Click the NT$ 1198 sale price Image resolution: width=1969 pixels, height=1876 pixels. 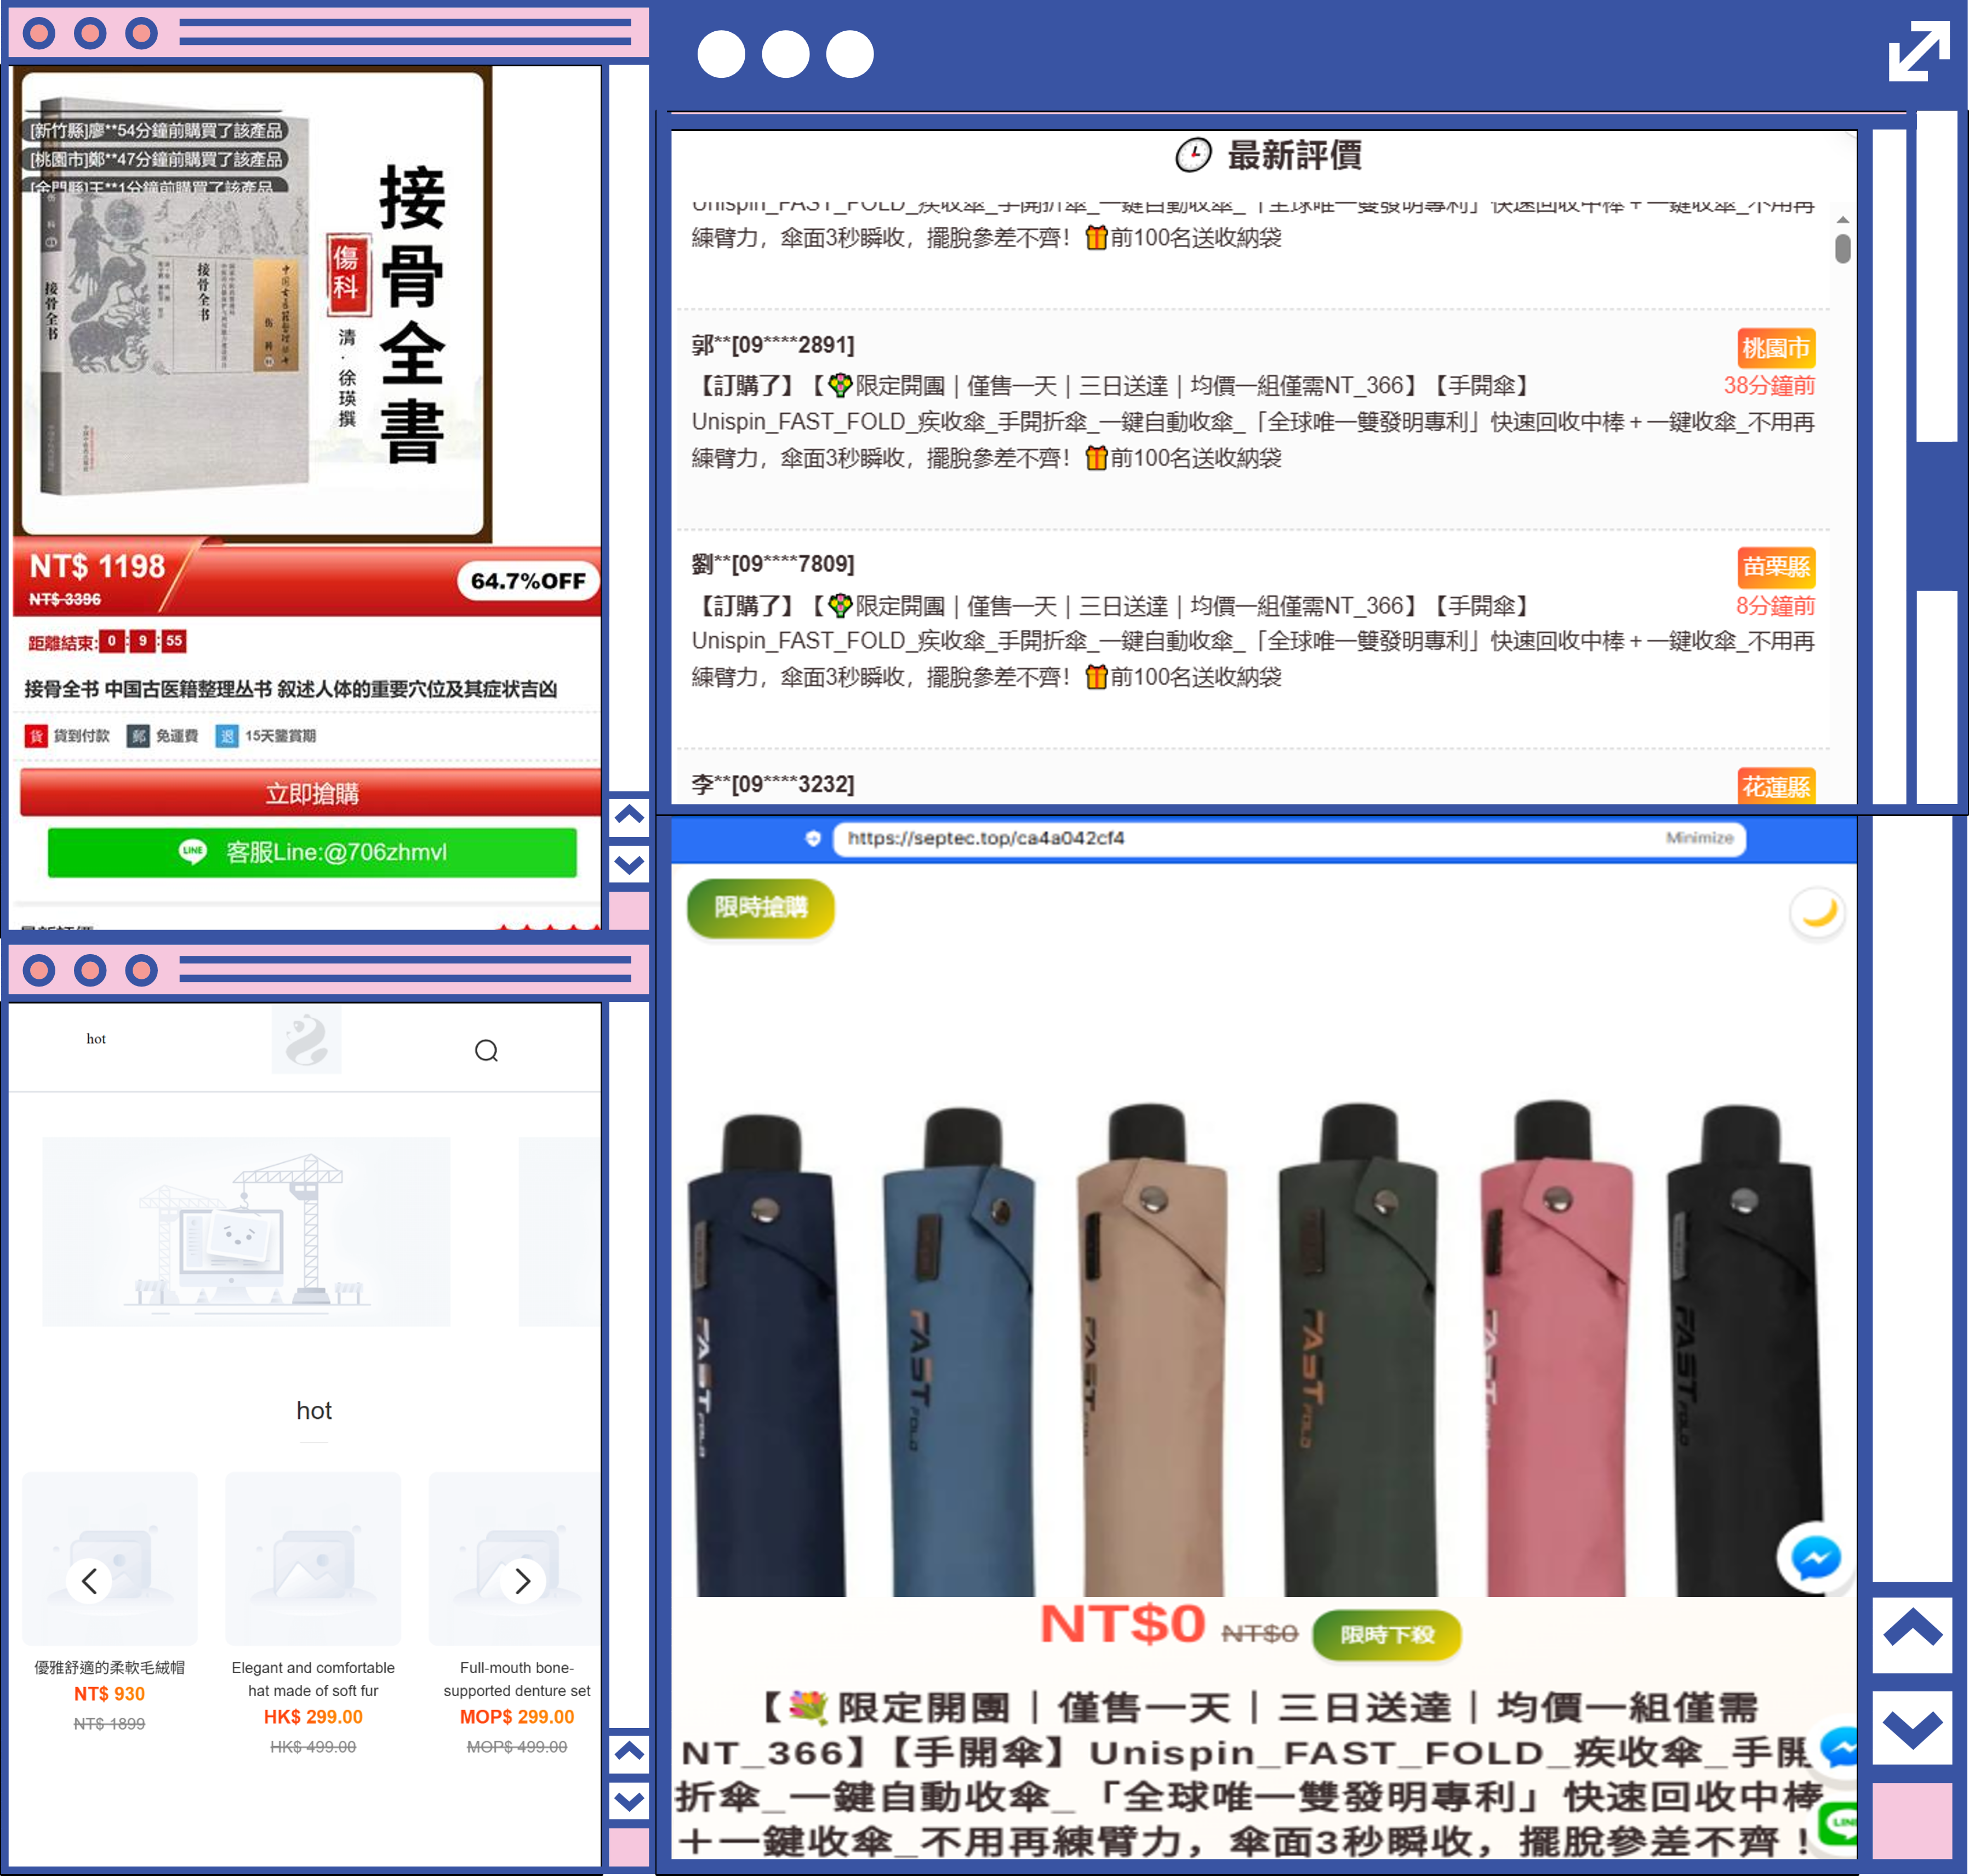tap(97, 566)
